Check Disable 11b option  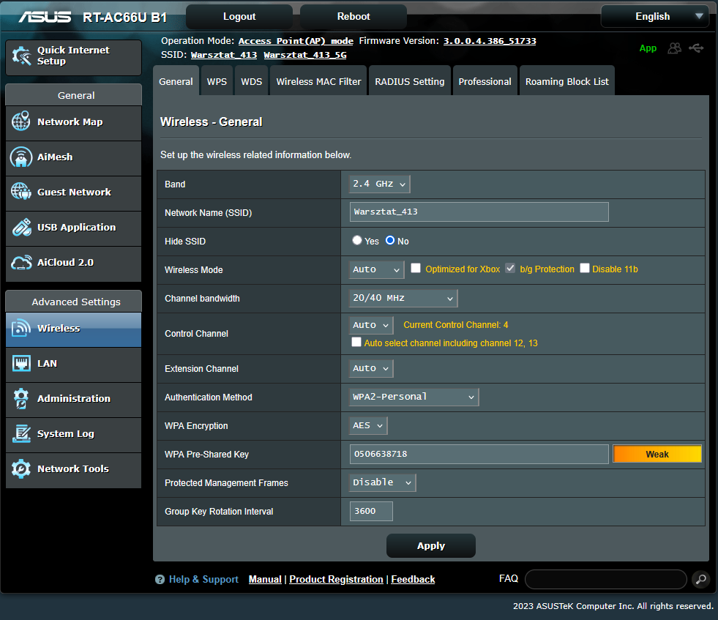[x=585, y=269]
